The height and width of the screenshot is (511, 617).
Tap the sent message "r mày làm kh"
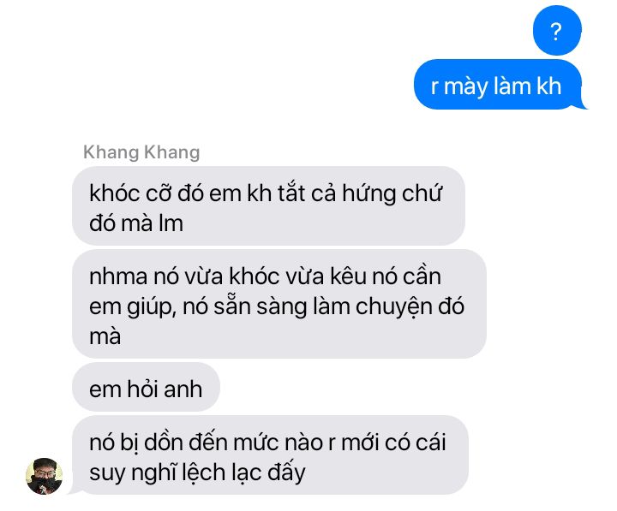tap(498, 84)
